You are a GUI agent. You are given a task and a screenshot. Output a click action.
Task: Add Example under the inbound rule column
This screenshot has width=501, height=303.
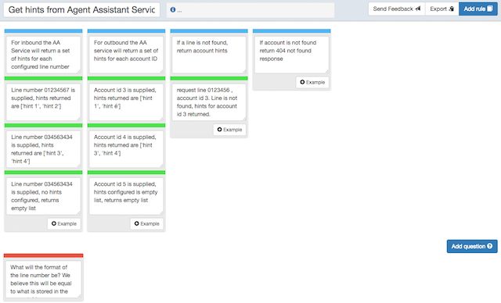[x=64, y=223]
